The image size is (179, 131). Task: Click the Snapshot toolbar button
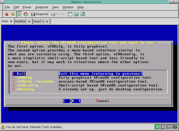[40, 14]
